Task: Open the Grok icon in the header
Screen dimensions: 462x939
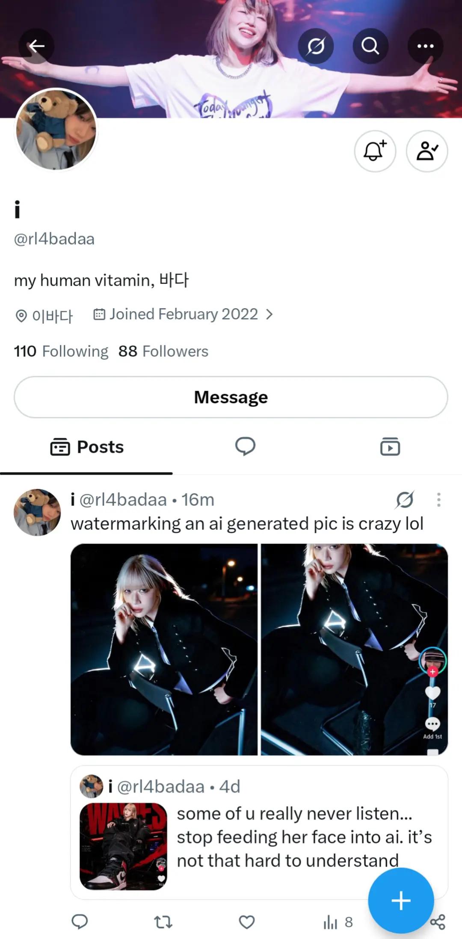Action: [316, 46]
